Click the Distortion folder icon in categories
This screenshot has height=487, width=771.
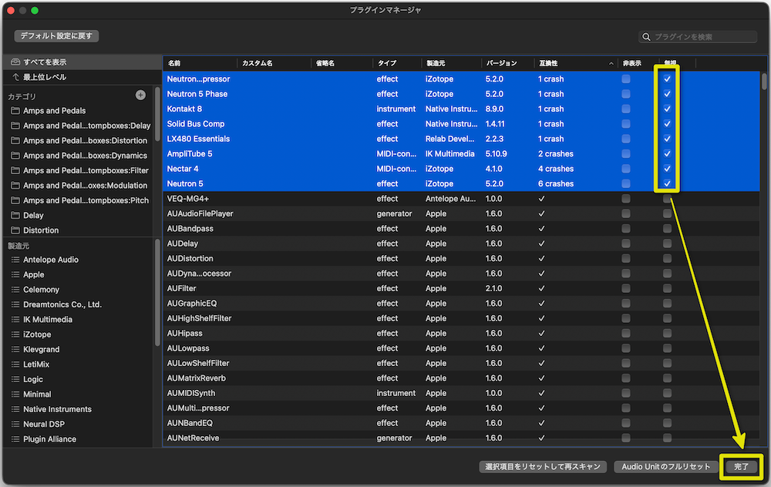tap(15, 230)
